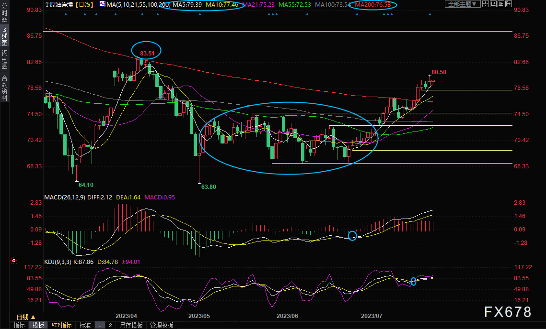The height and width of the screenshot is (329, 546).
Task: Click the red KDJ indicator marker icon
Action: 14,260
